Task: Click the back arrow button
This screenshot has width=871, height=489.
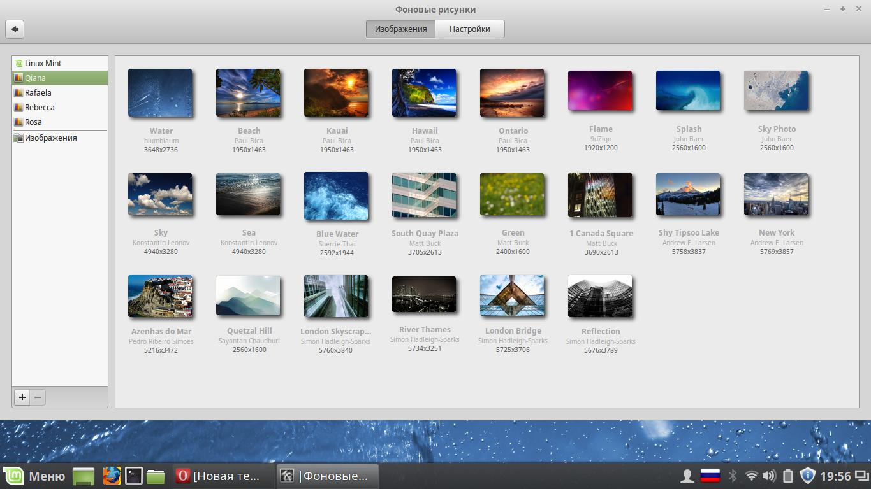Action: [15, 29]
